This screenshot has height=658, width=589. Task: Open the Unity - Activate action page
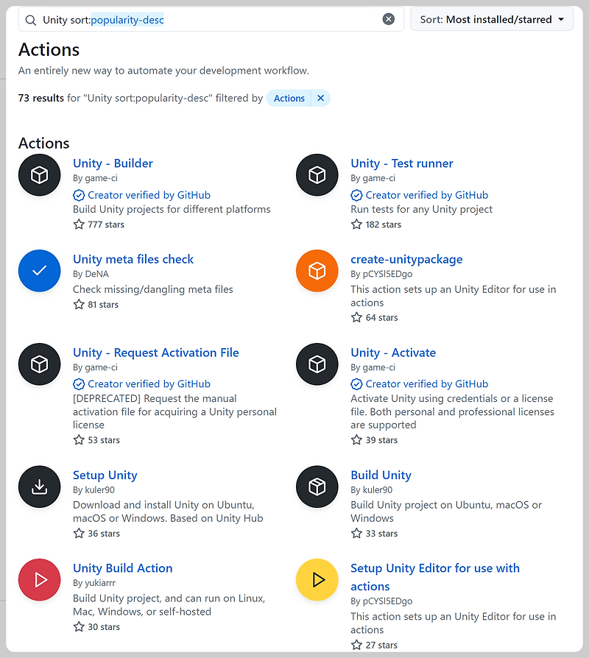(x=393, y=353)
